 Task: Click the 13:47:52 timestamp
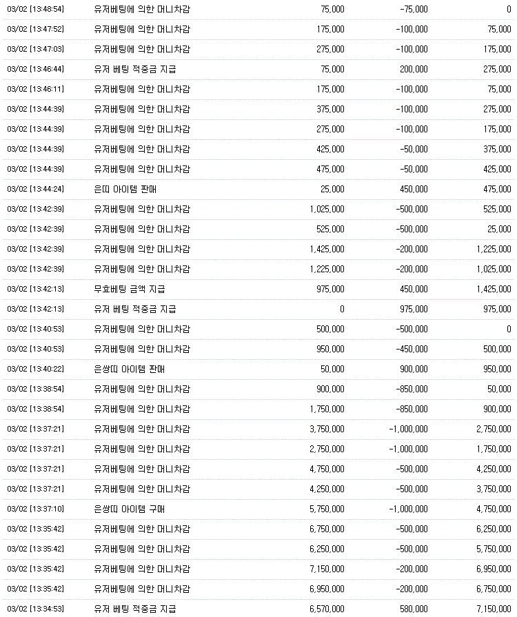(x=35, y=29)
